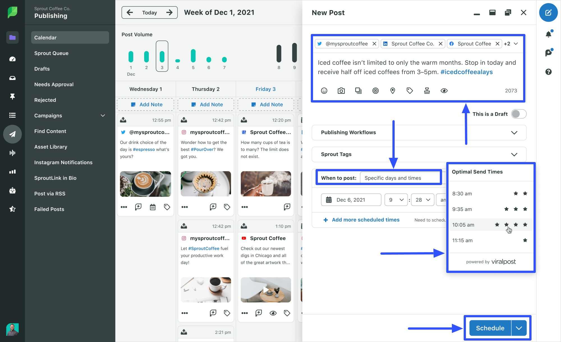This screenshot has width=561, height=342.
Task: Select Needs Approval in the left menu
Action: 54,84
